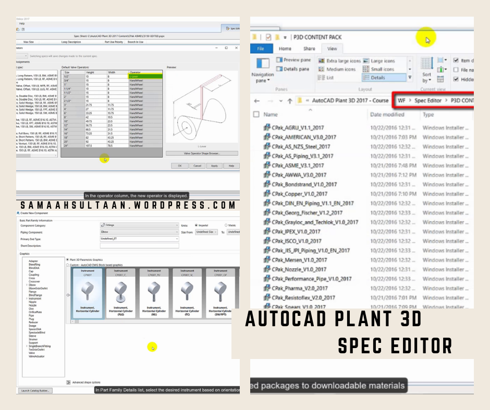Screen dimensions: 490x410
Task: Click the Short Description input field
Action: 139,246
